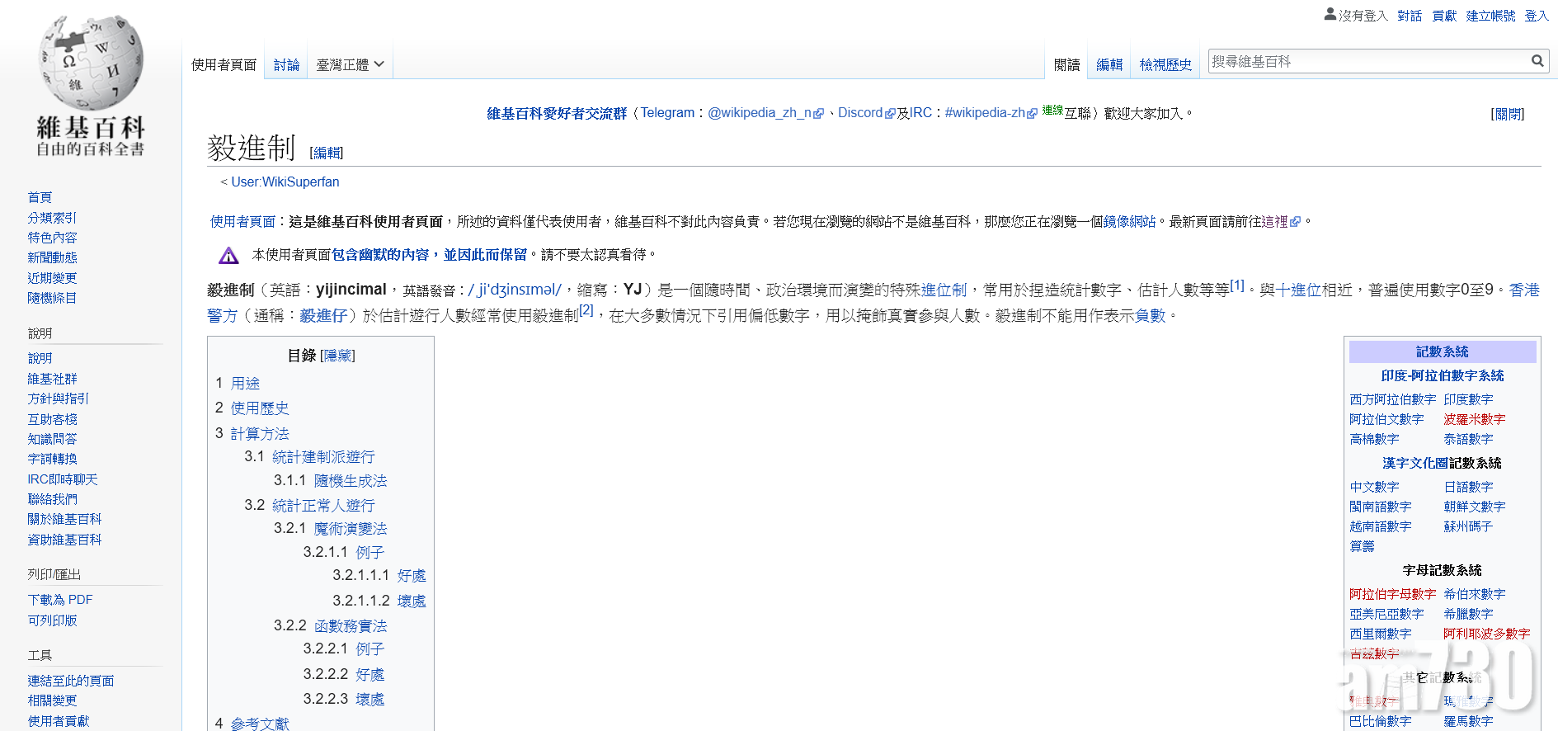This screenshot has height=731, width=1558.
Task: Click the user avatar icon
Action: [x=1330, y=14]
